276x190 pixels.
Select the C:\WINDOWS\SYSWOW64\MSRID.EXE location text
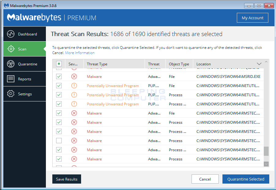[228, 76]
